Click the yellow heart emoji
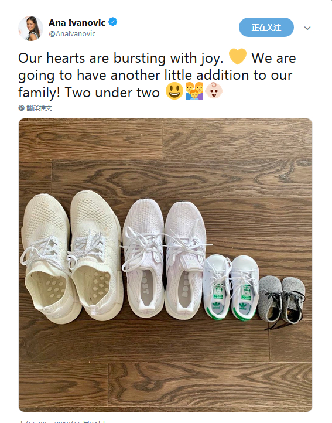The image size is (332, 423). [237, 56]
